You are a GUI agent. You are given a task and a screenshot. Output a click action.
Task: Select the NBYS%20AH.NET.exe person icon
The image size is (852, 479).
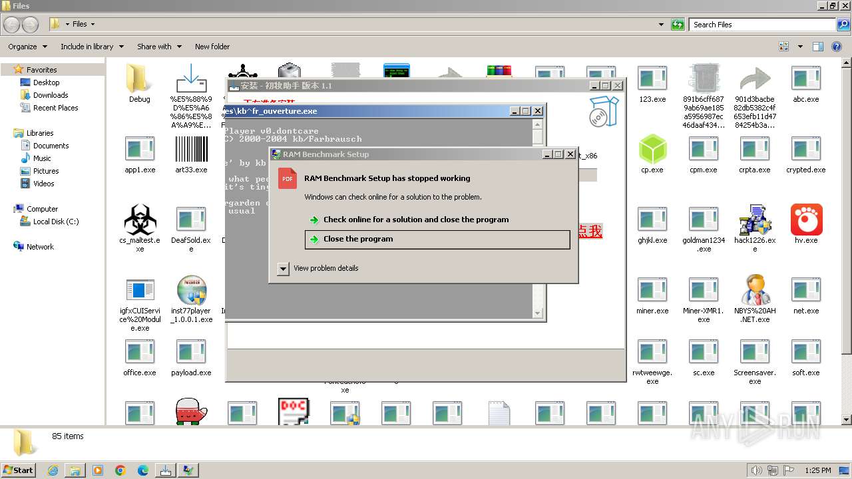755,290
